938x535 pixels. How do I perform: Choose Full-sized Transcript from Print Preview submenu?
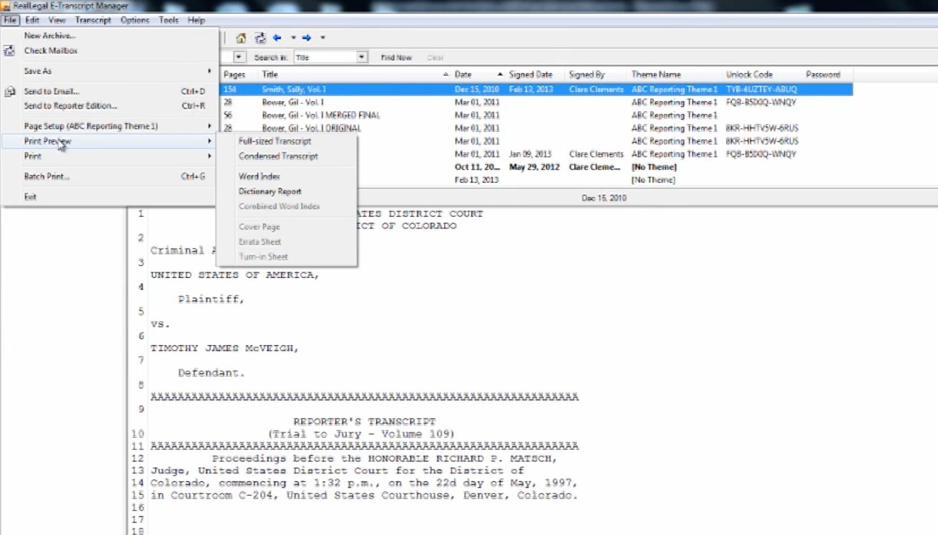tap(275, 141)
